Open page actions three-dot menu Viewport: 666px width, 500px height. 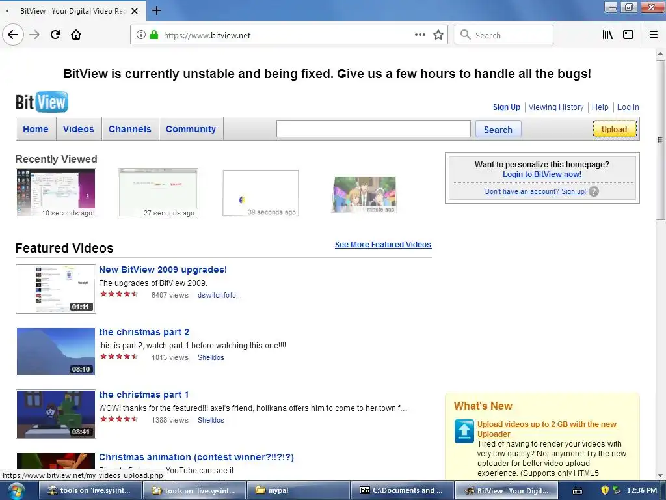(x=420, y=35)
